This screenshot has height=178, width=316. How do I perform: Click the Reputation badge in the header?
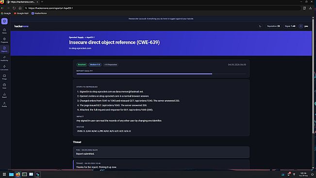click(273, 26)
